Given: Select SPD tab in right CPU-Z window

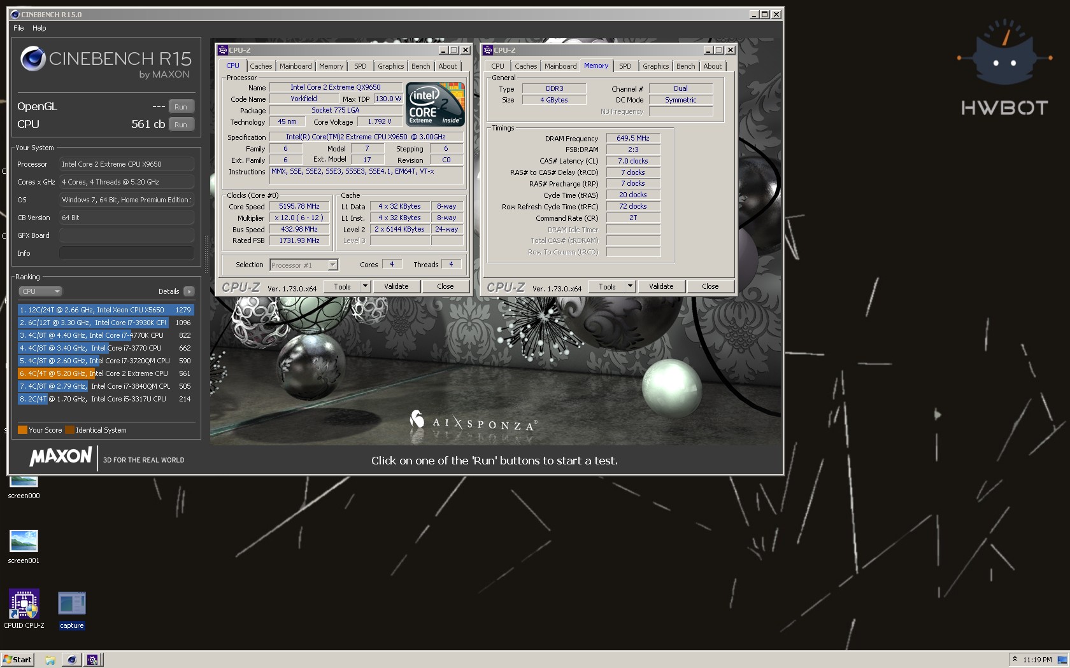Looking at the screenshot, I should 625,66.
